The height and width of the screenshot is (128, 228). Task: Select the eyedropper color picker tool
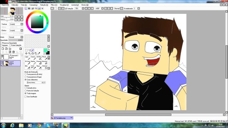[x=39, y=53]
